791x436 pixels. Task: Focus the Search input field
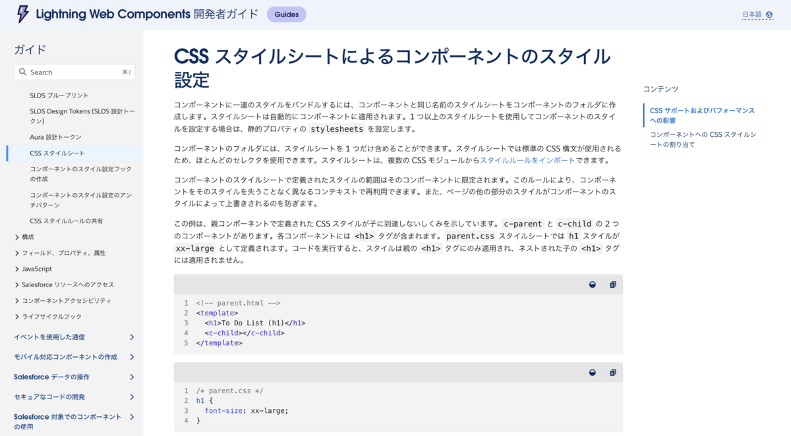point(74,72)
